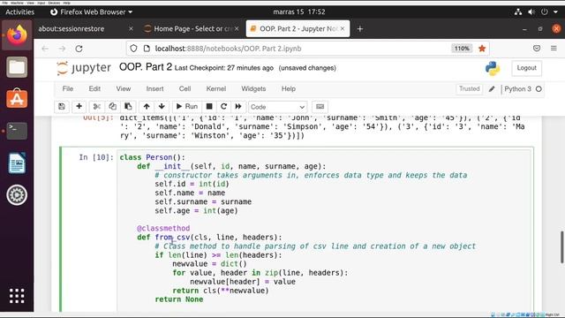This screenshot has height=318, width=565.
Task: Interrupt the kernel with the stop icon
Action: (209, 107)
